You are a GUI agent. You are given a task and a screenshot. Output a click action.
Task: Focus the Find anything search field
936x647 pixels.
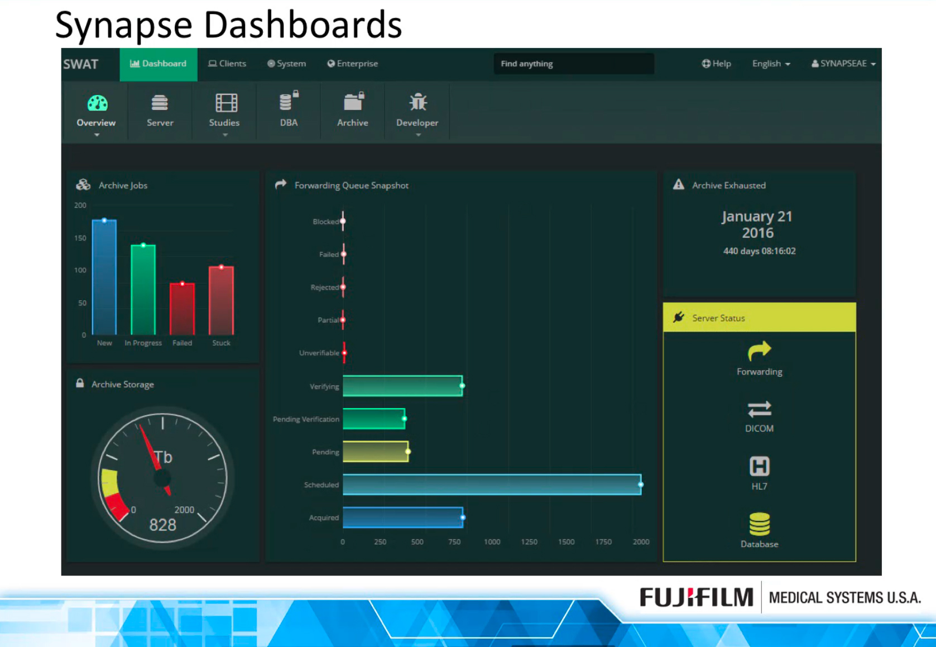click(573, 64)
